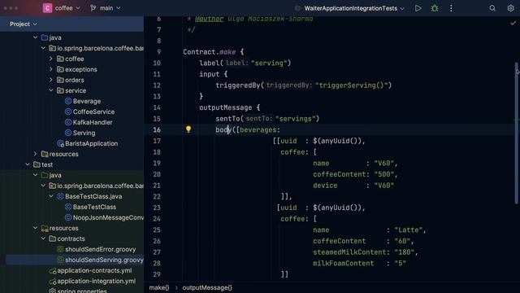Screen dimensions: 520x293
Task: Click the git branch icon next to main
Action: tap(93, 8)
